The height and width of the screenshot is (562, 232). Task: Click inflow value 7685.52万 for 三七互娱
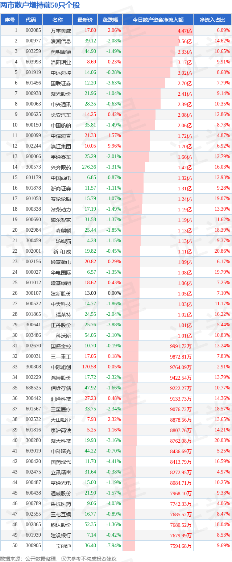(x=181, y=514)
